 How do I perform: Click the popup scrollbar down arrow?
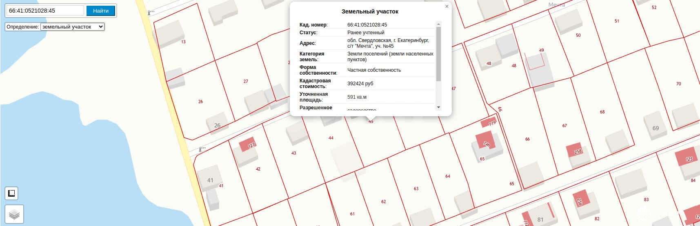(438, 107)
